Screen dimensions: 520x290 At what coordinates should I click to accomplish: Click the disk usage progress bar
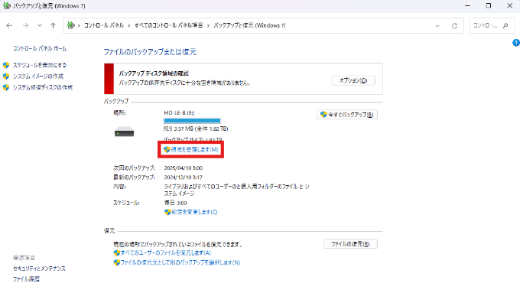coord(192,121)
